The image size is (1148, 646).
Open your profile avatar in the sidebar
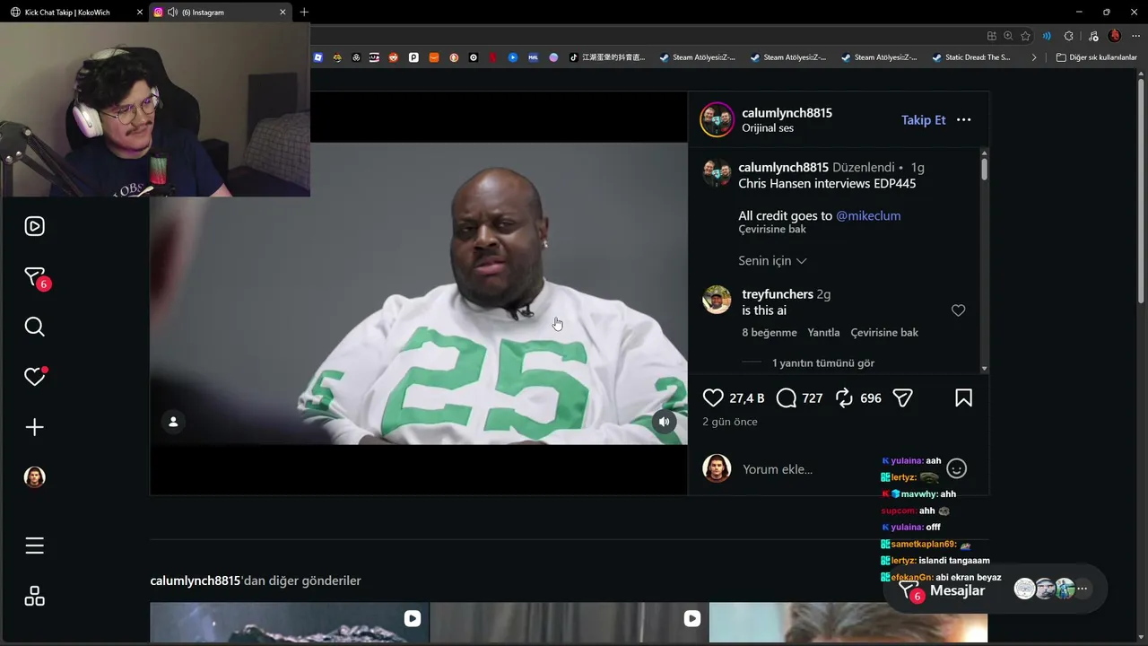pos(34,477)
